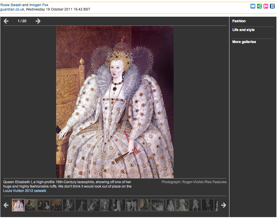Follow the guardian.co.uk link
Image resolution: width=277 pixels, height=218 pixels.
click(12, 9)
